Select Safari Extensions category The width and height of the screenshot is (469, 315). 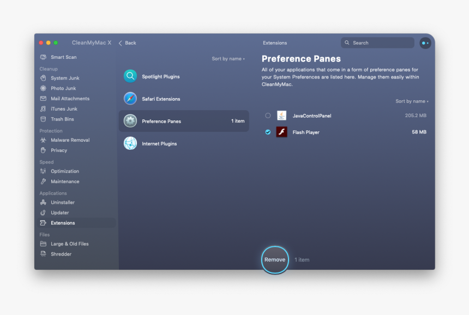pos(184,99)
